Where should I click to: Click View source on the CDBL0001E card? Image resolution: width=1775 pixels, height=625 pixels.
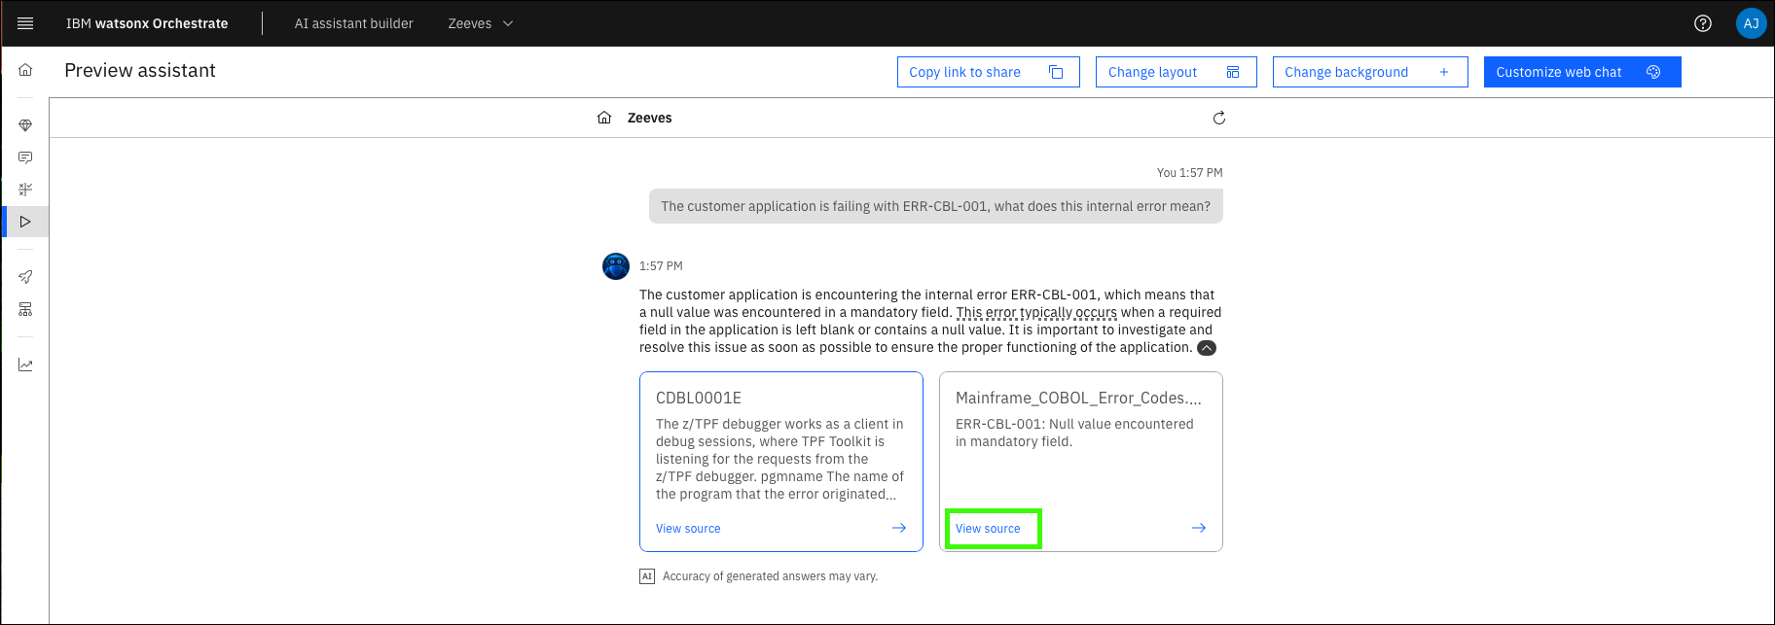688,529
